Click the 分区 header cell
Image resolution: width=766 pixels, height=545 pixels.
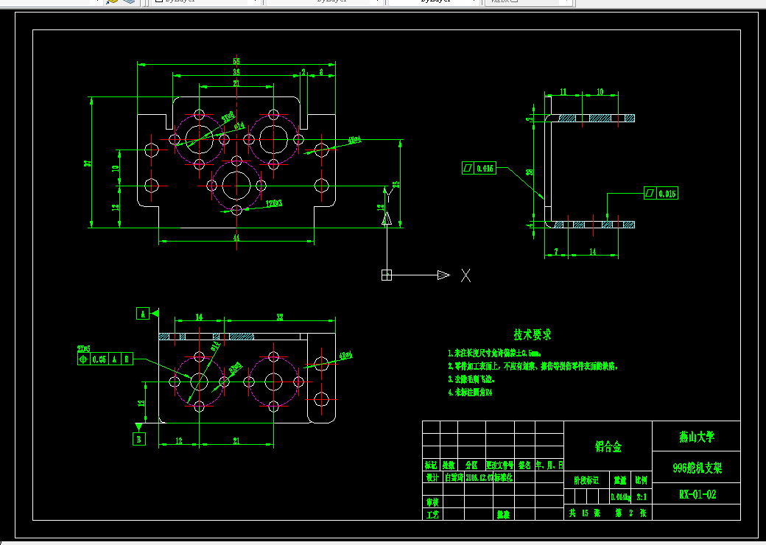point(471,465)
